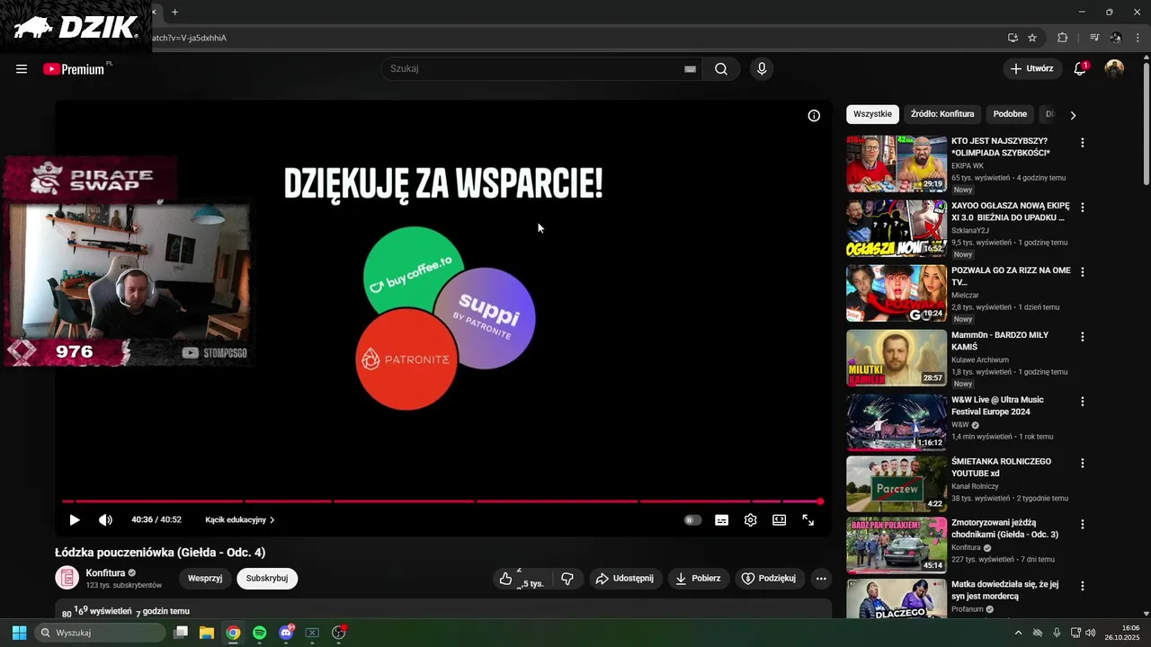Viewport: 1151px width, 647px height.
Task: Enter full screen mode
Action: [807, 520]
